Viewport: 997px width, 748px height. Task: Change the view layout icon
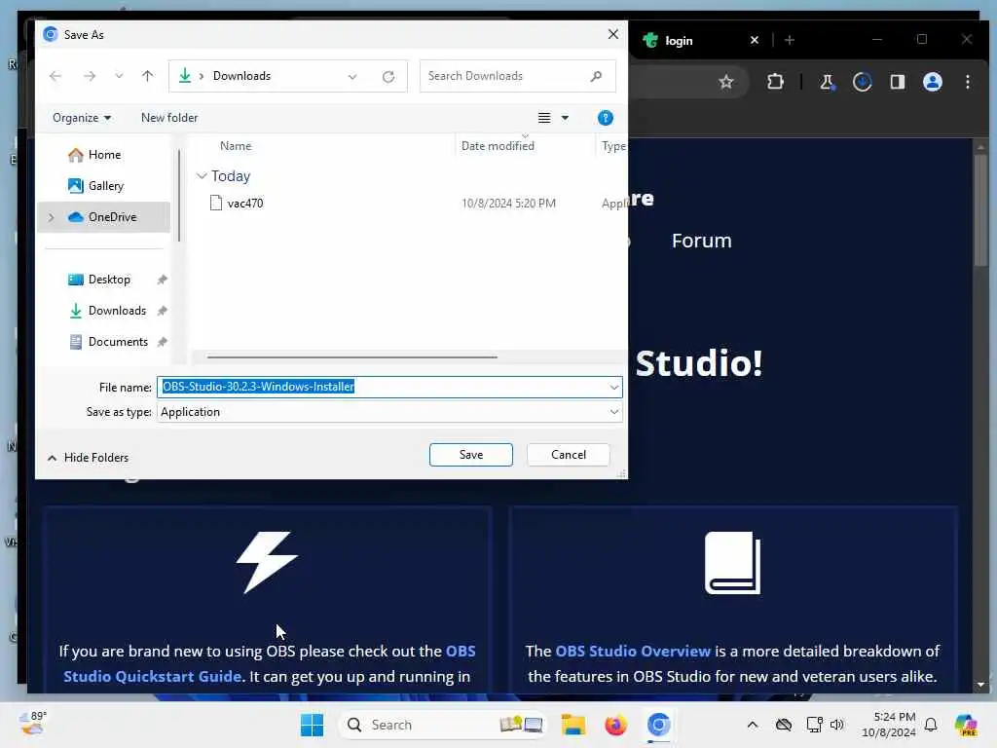coord(544,118)
